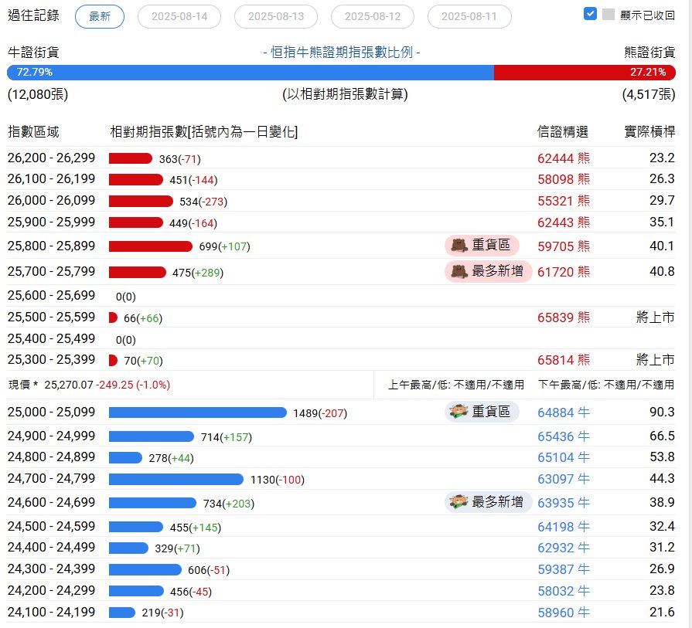Open bull warrant 58032 link
The height and width of the screenshot is (628, 692).
pyautogui.click(x=564, y=592)
